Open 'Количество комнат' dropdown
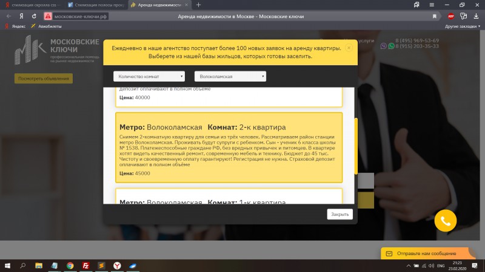Image resolution: width=485 pixels, height=272 pixels. coord(149,77)
